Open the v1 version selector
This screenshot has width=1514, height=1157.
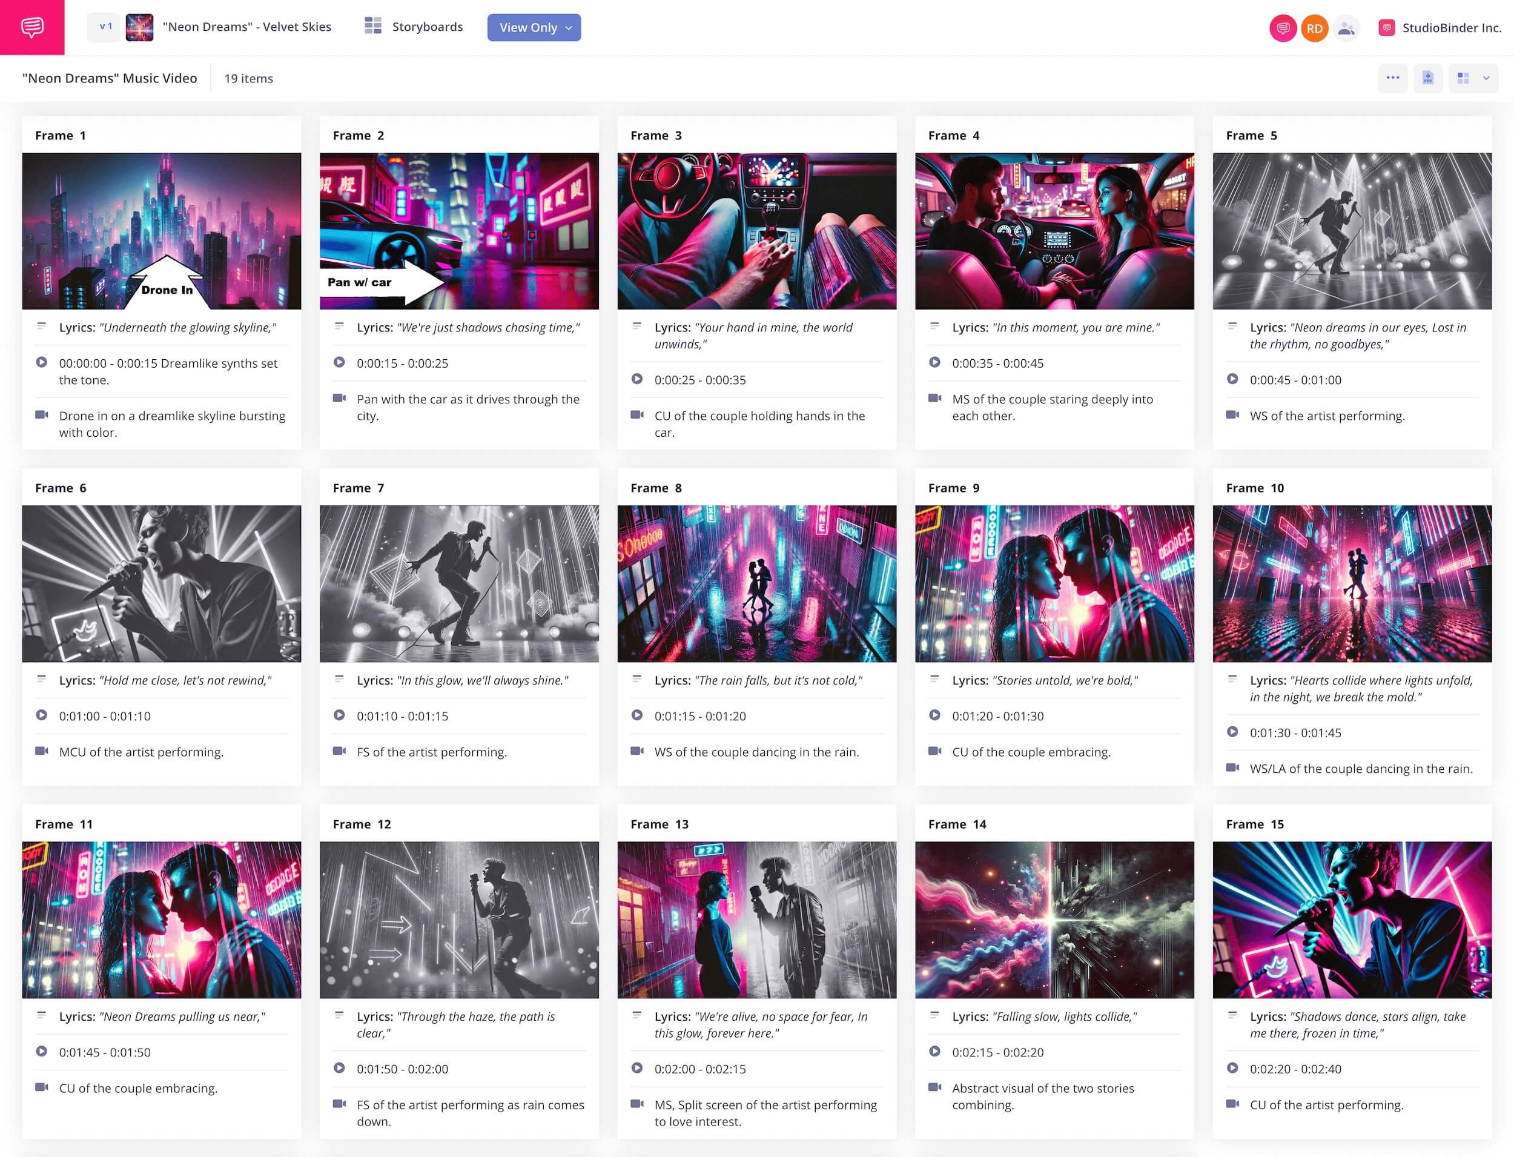pos(105,27)
